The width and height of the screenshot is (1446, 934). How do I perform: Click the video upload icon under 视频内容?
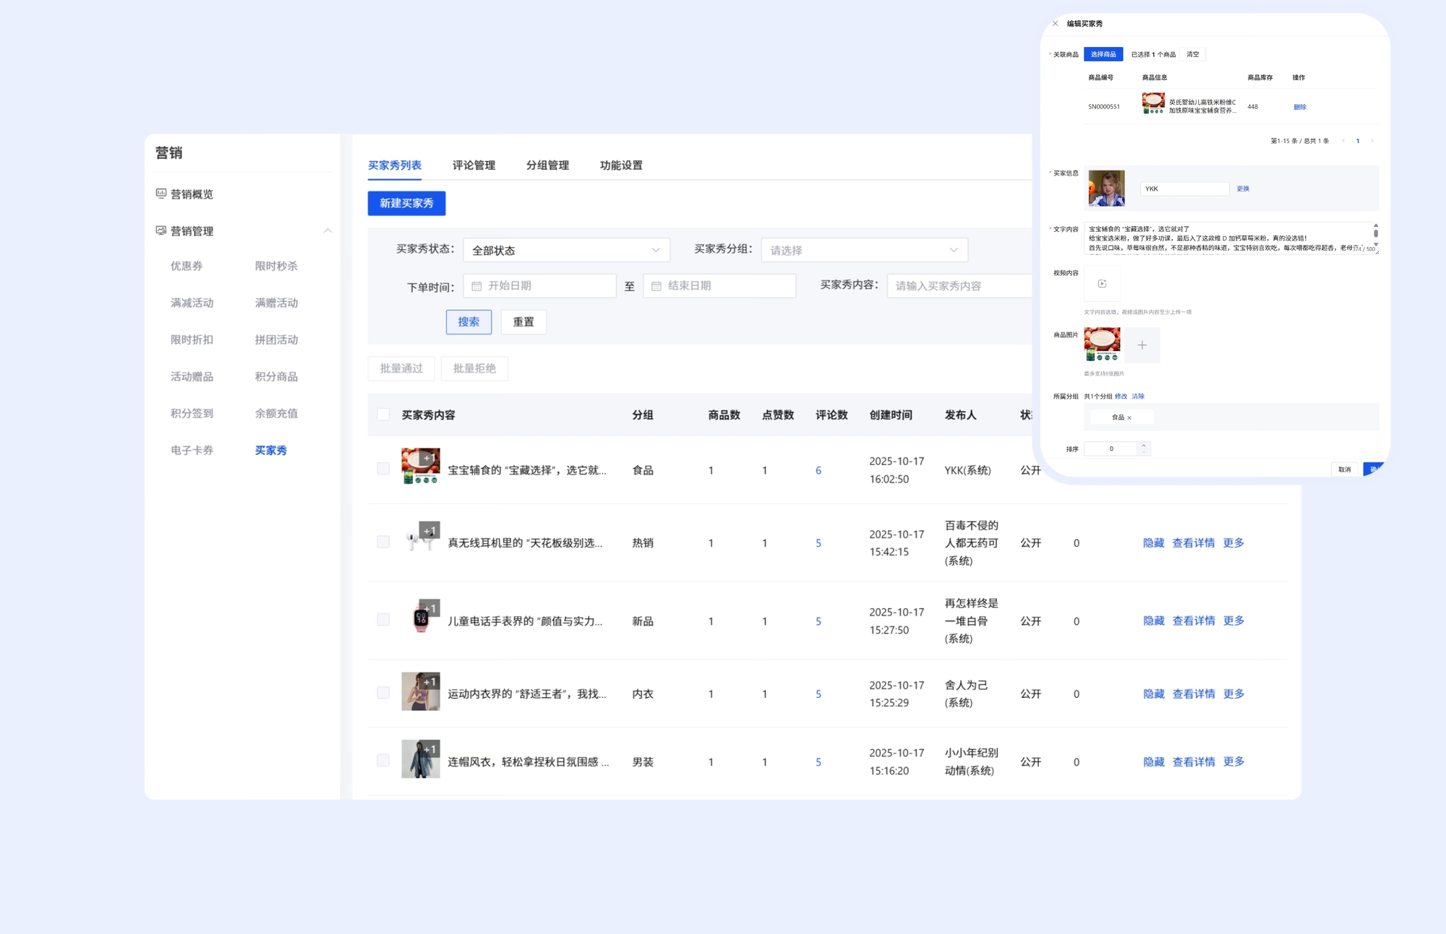click(1102, 284)
